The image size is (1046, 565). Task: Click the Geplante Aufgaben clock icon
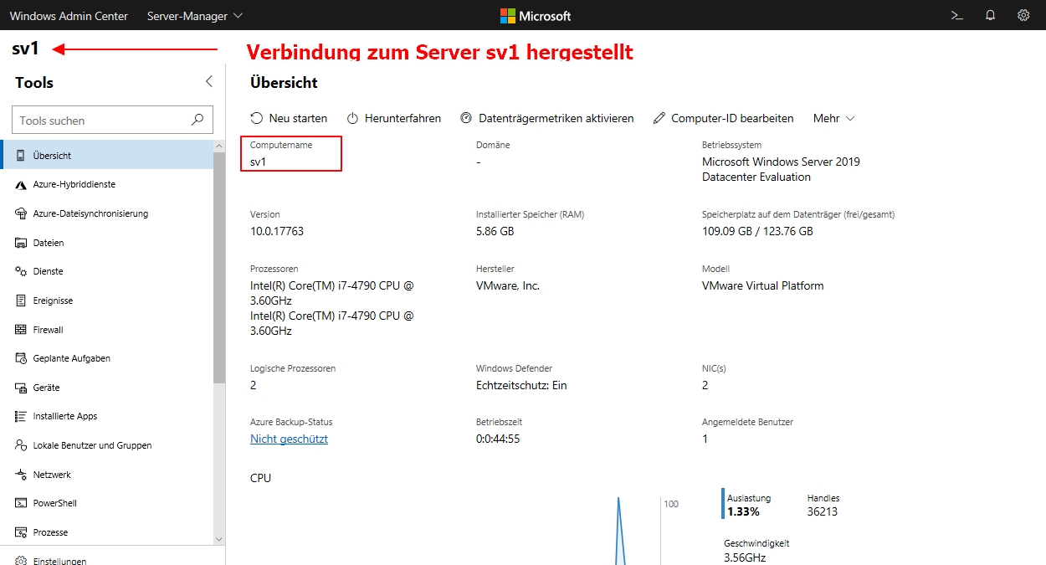click(21, 358)
